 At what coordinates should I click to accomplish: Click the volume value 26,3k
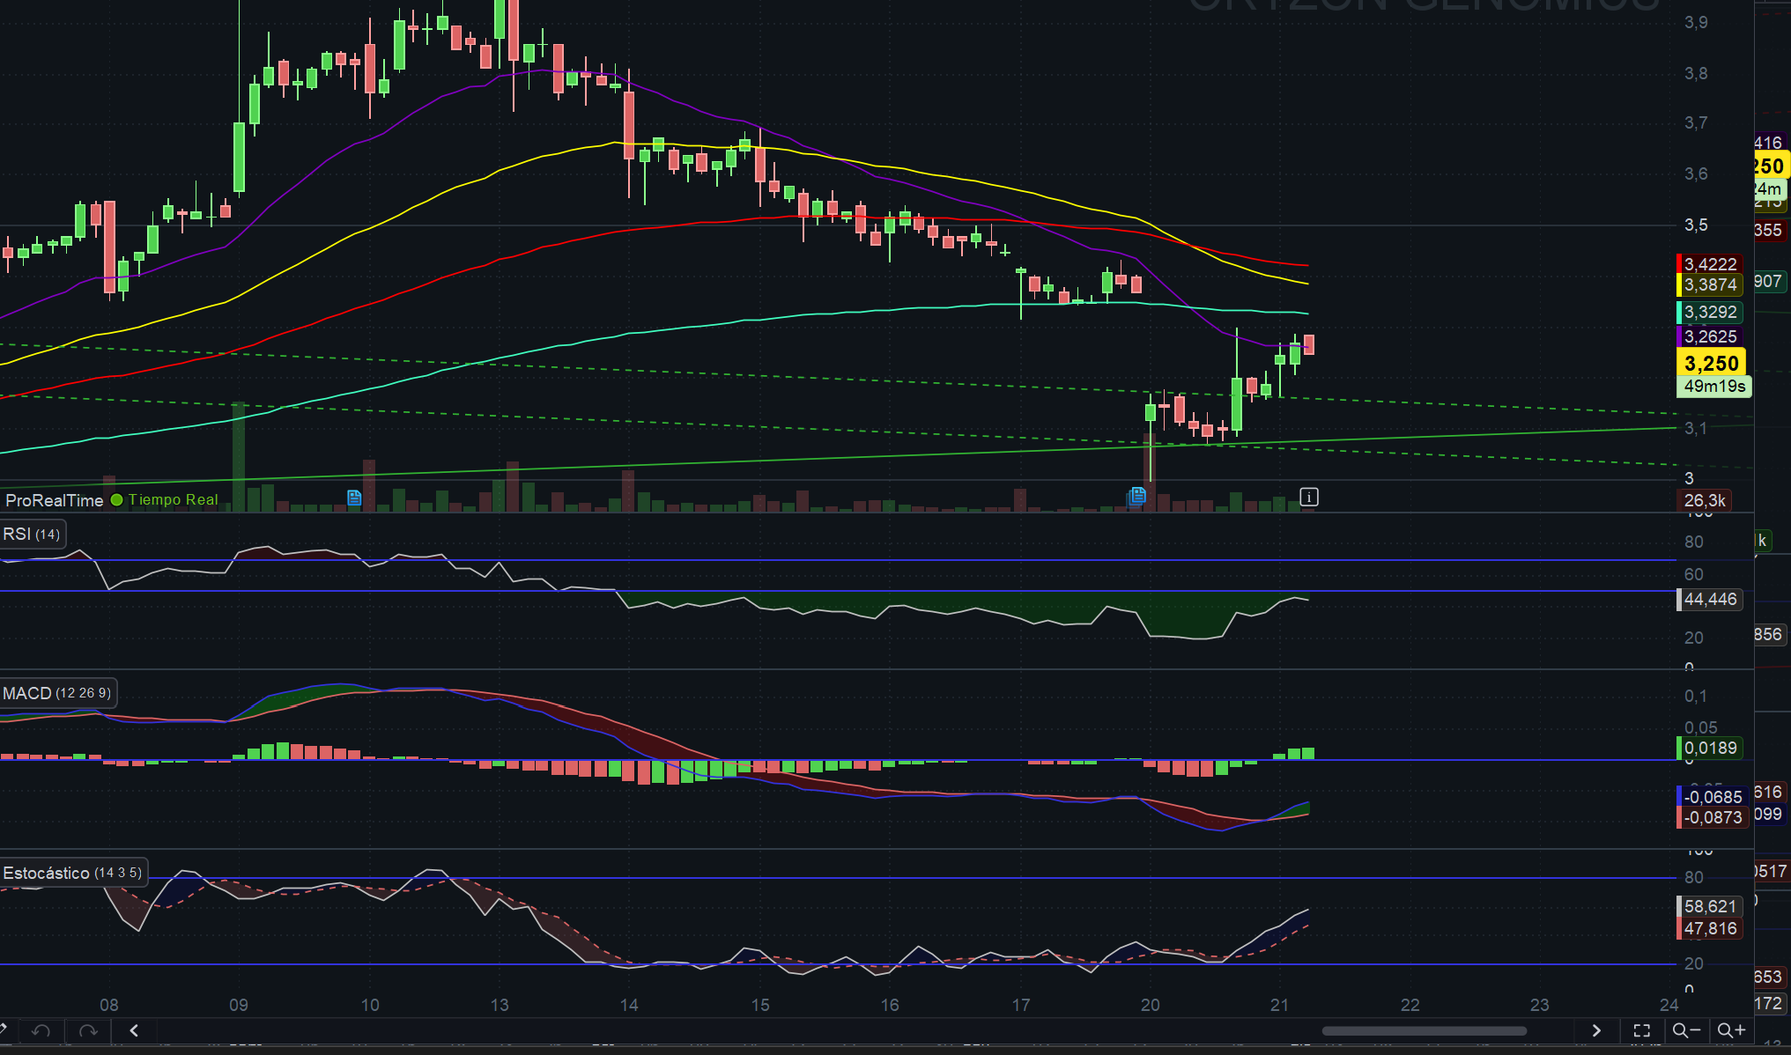[x=1705, y=500]
